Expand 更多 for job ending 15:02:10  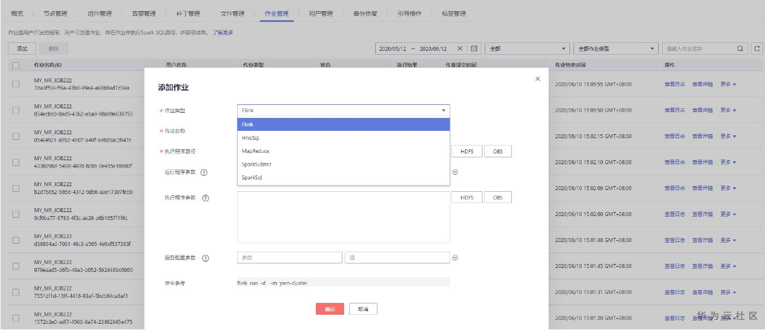[728, 162]
